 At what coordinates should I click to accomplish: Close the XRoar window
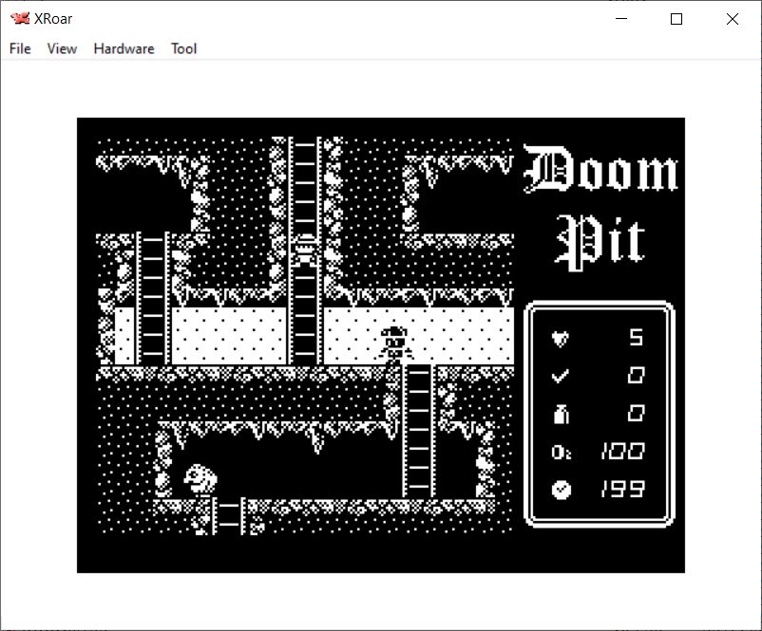(732, 19)
